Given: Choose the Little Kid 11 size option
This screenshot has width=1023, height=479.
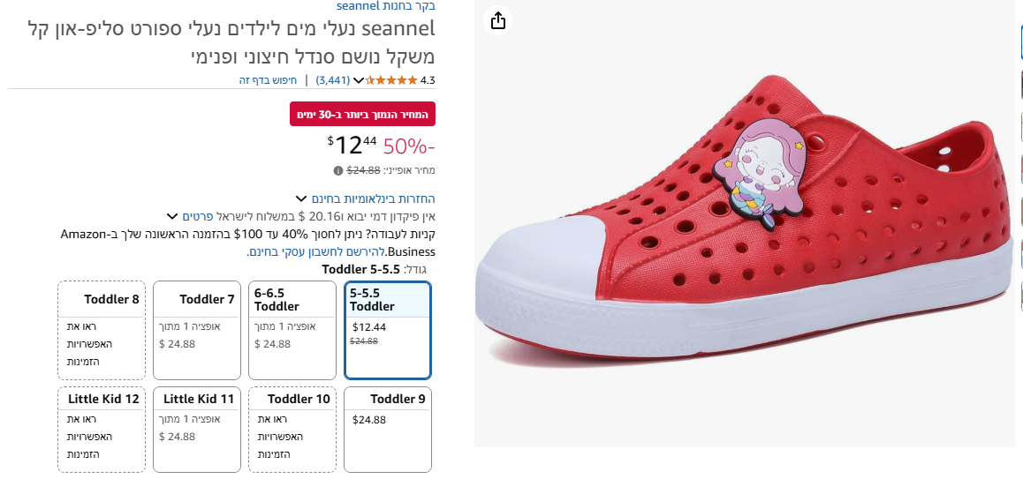Looking at the screenshot, I should (196, 430).
